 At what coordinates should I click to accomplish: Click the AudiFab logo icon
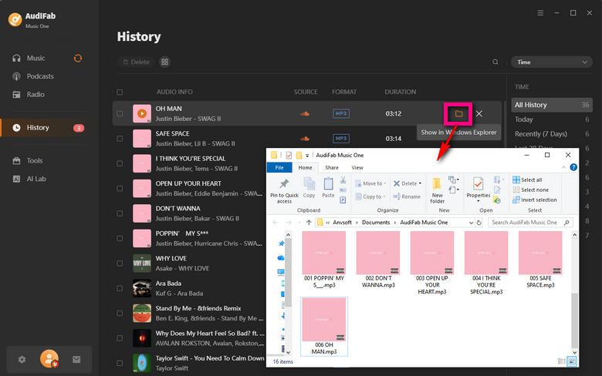pos(15,19)
